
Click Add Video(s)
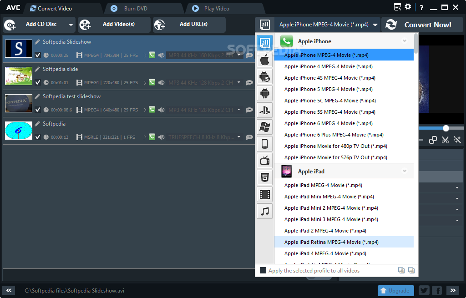114,25
